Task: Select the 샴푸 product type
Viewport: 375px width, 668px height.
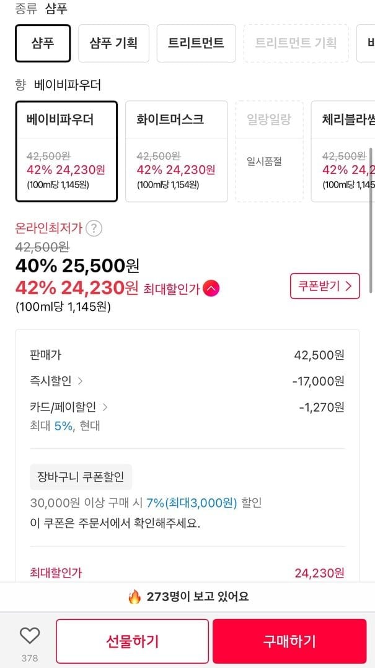Action: pyautogui.click(x=43, y=43)
